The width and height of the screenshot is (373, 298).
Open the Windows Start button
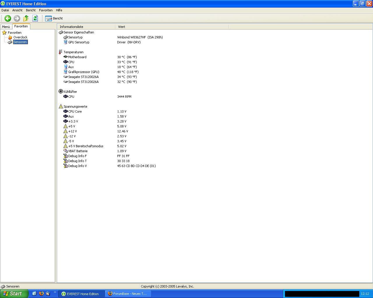coord(14,294)
